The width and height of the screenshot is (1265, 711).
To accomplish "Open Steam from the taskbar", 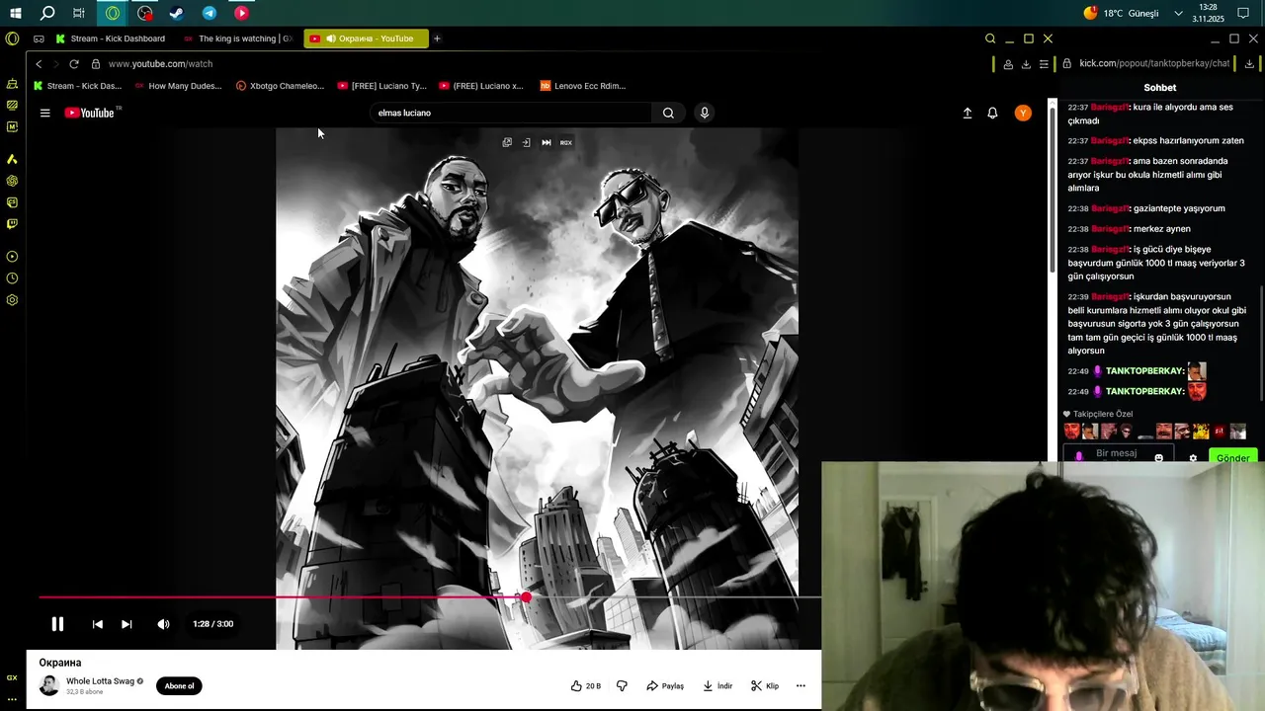I will click(x=177, y=14).
